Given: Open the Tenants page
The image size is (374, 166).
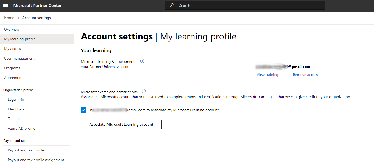Looking at the screenshot, I should pos(14,119).
